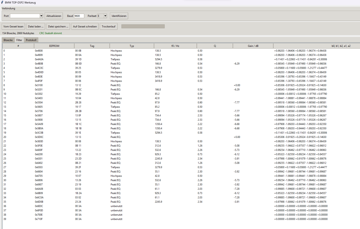Click the Q column header
Screen dimensions: 360x229
pos(215,46)
